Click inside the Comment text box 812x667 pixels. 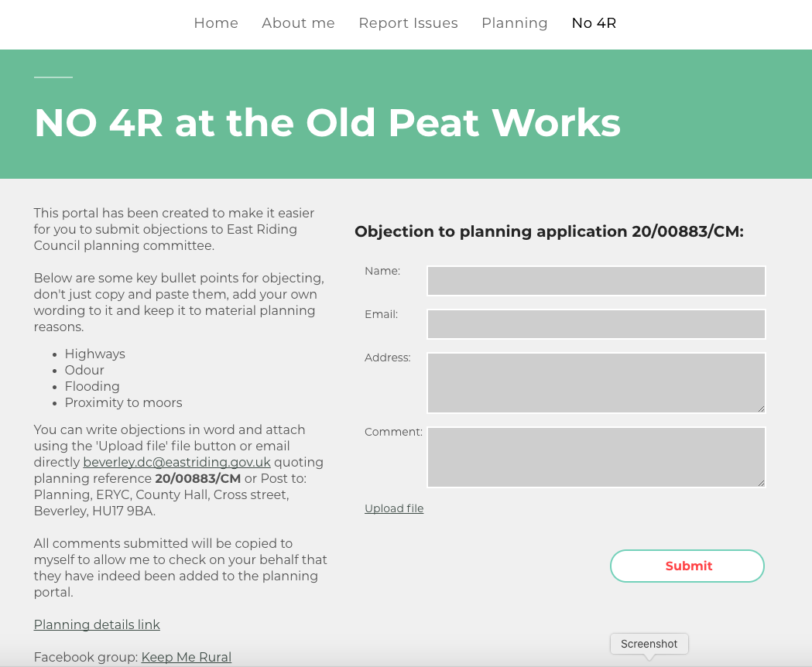coord(595,457)
